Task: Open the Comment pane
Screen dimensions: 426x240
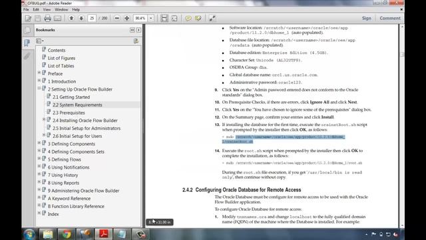Action: point(390,18)
